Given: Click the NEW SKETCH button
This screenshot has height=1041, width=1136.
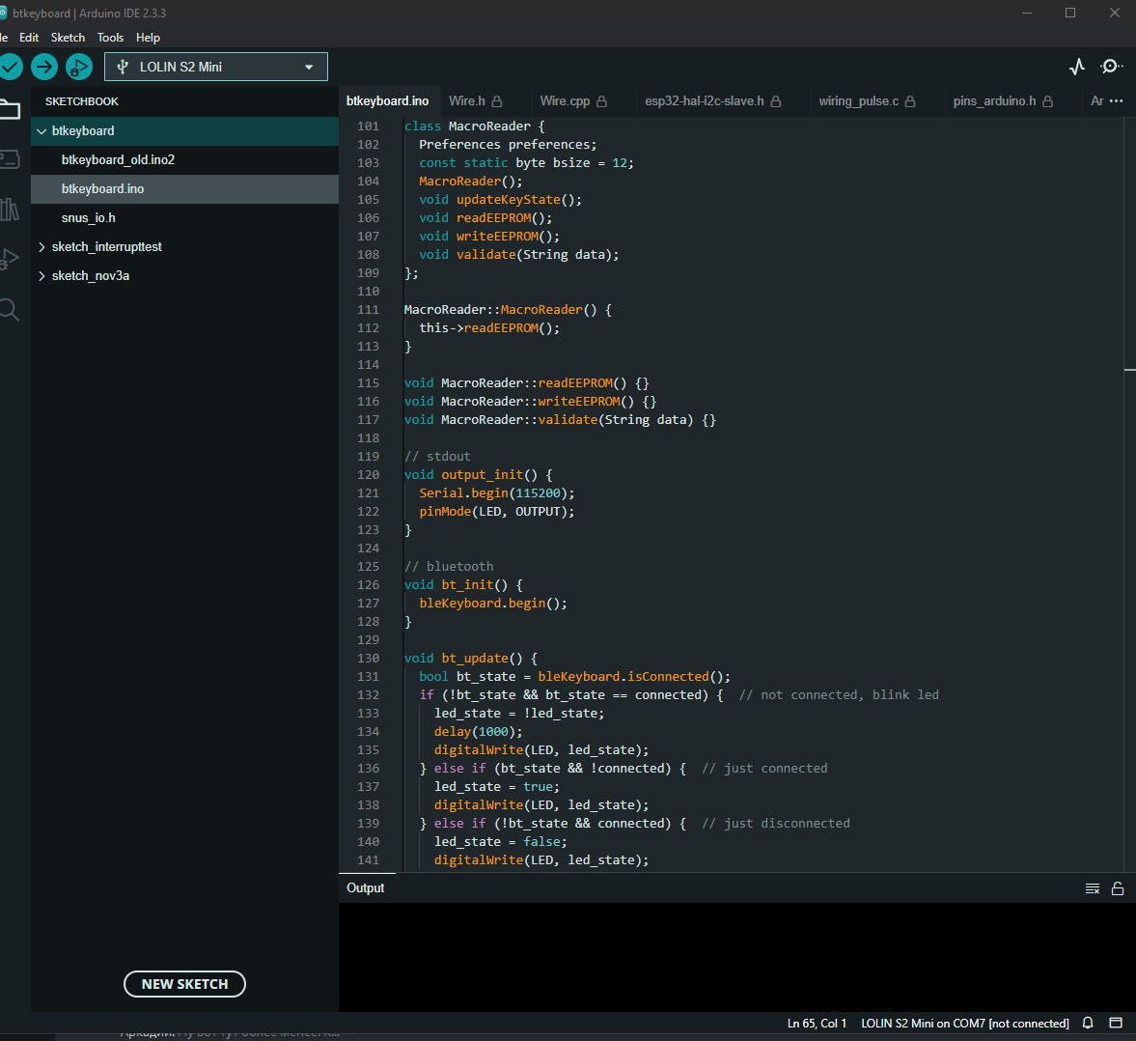Looking at the screenshot, I should [184, 984].
